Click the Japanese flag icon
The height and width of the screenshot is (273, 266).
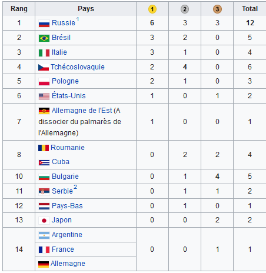(44, 221)
